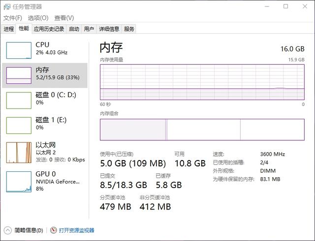Open 磁盘 0 (C: D:) disk graph
This screenshot has width=315, height=241.
coord(19,100)
